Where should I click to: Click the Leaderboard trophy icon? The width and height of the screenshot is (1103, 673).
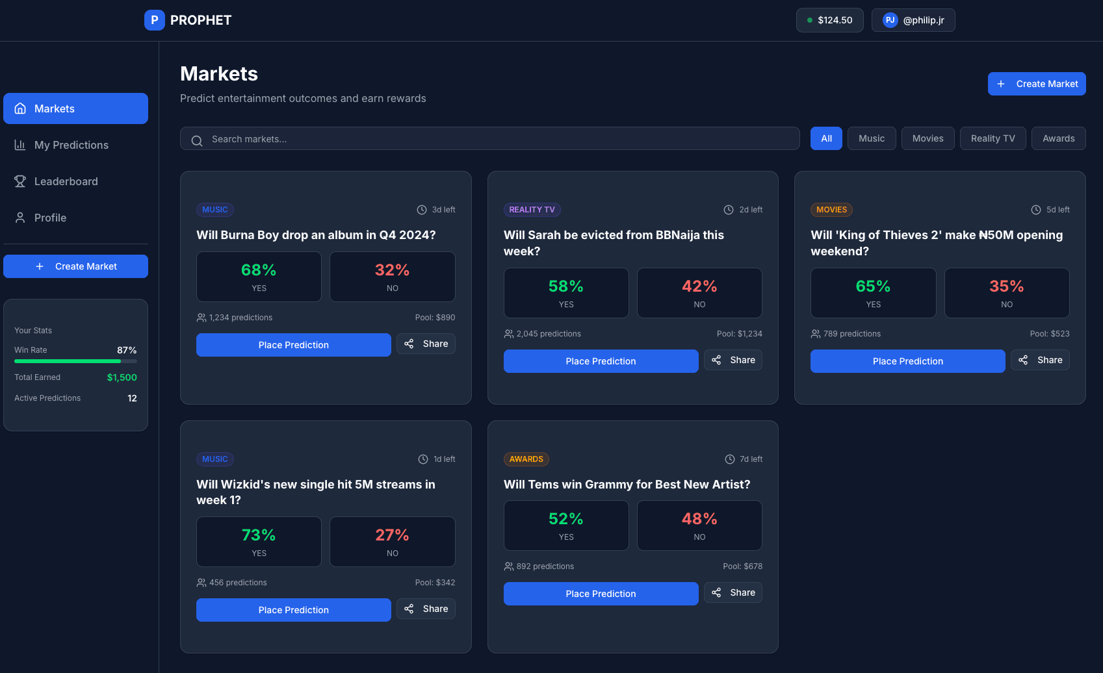pyautogui.click(x=20, y=182)
